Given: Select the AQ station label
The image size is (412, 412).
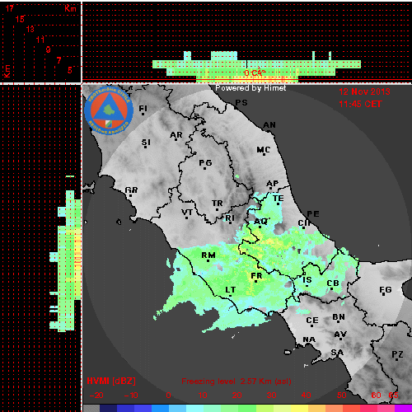Looking at the screenshot, I should (260, 222).
